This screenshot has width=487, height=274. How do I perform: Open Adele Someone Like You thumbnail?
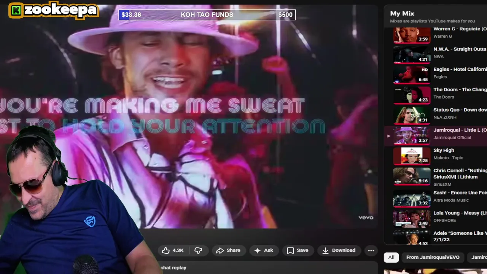tap(412, 237)
